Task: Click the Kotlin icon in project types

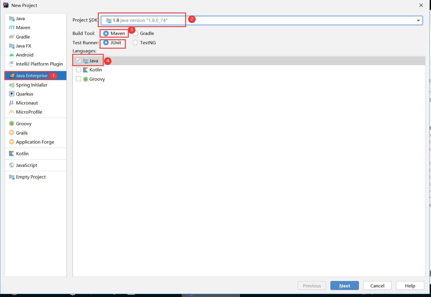Action: 12,153
